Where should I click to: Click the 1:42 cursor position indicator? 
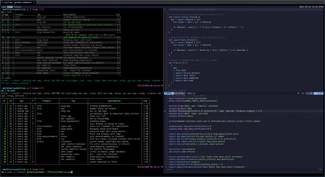point(320,93)
